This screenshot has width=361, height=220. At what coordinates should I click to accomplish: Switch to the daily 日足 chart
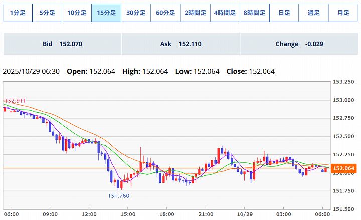click(x=284, y=13)
